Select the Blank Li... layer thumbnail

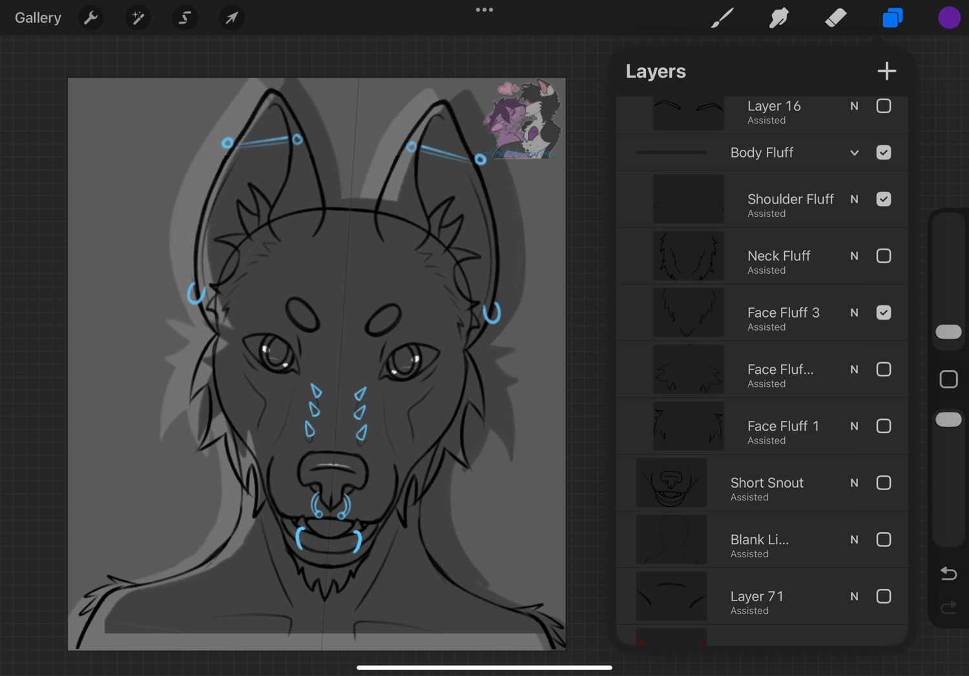click(x=672, y=540)
